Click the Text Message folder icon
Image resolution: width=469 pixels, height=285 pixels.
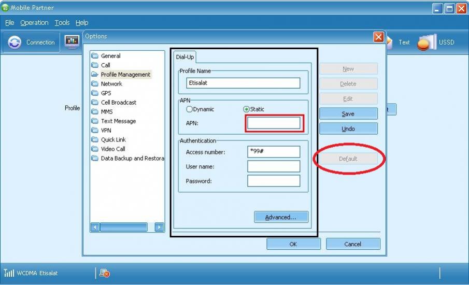[x=95, y=121]
